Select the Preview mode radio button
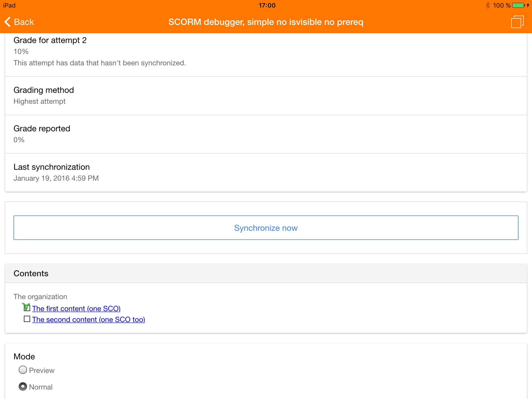 click(x=23, y=370)
